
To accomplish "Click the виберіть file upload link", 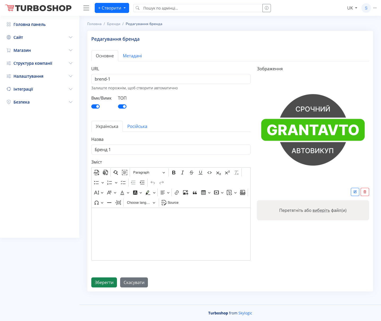I will tap(321, 210).
